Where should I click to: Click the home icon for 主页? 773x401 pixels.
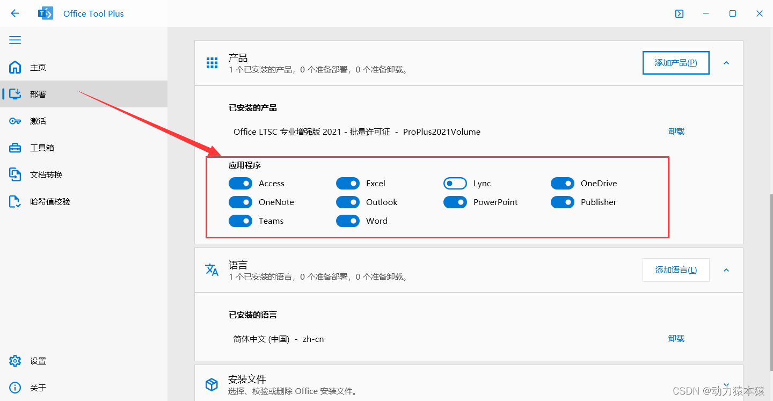coord(15,67)
